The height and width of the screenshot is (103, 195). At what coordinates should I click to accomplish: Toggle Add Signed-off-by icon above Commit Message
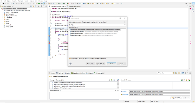184,80
